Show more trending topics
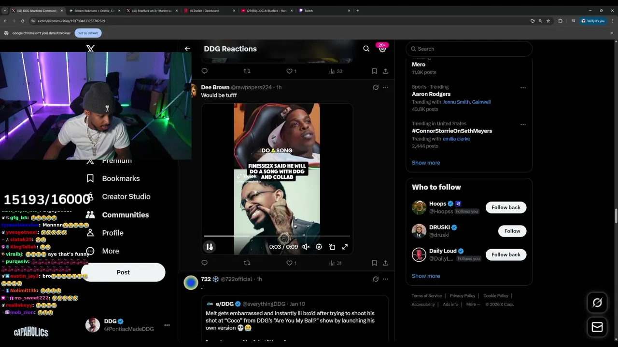The height and width of the screenshot is (347, 618). (x=426, y=163)
